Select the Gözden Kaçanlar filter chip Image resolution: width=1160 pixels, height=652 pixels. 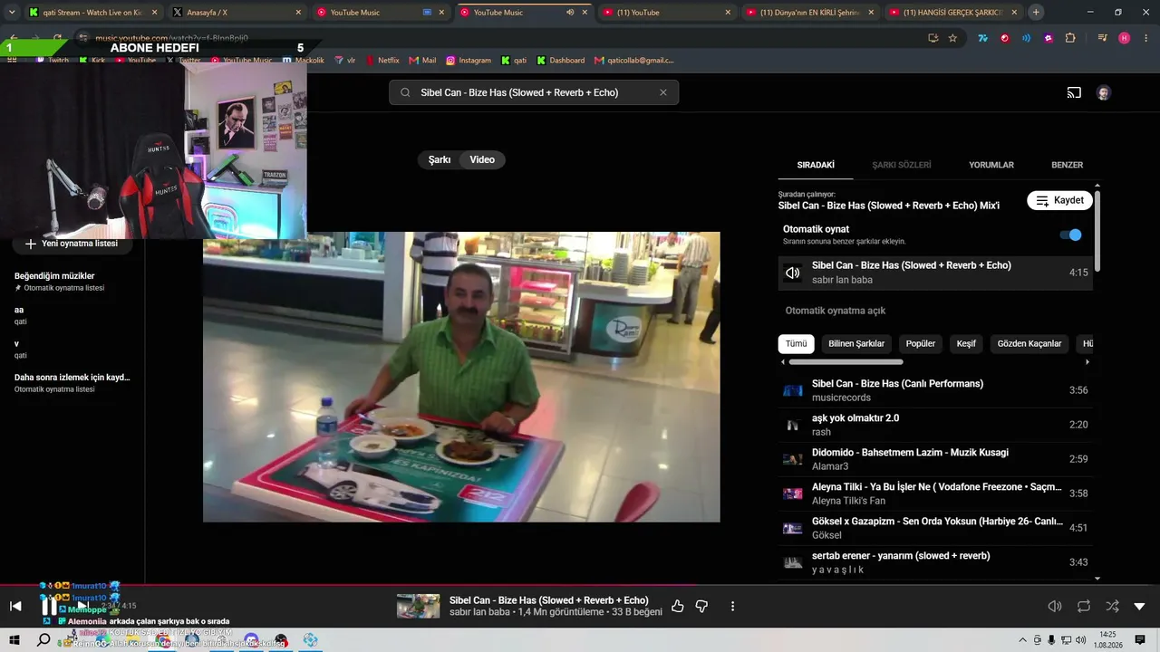(x=1029, y=344)
